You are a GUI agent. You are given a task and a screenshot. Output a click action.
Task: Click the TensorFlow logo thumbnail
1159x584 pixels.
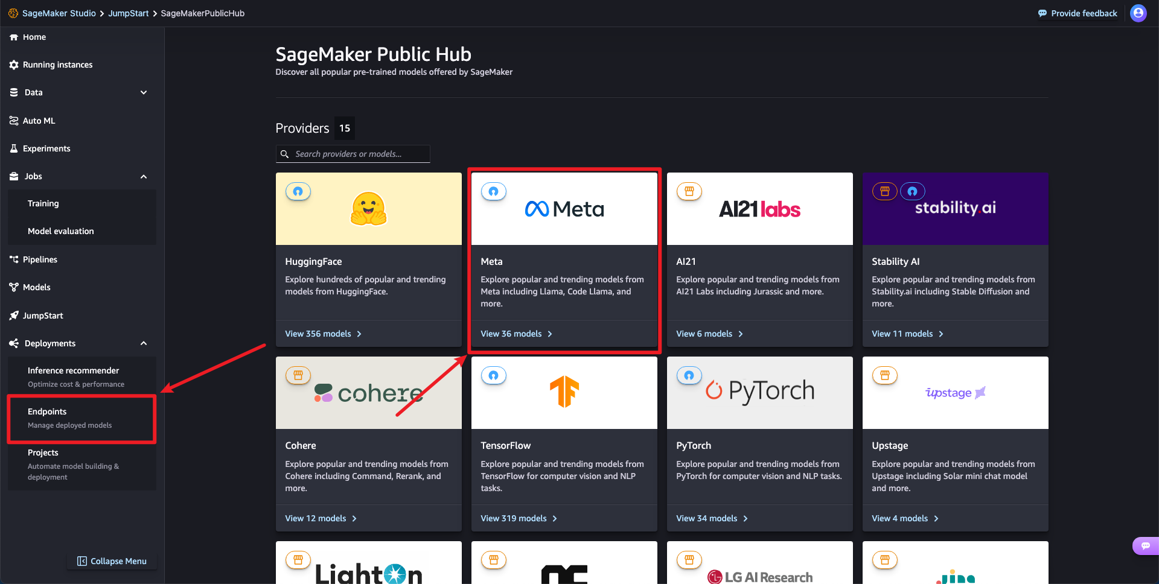coord(564,393)
